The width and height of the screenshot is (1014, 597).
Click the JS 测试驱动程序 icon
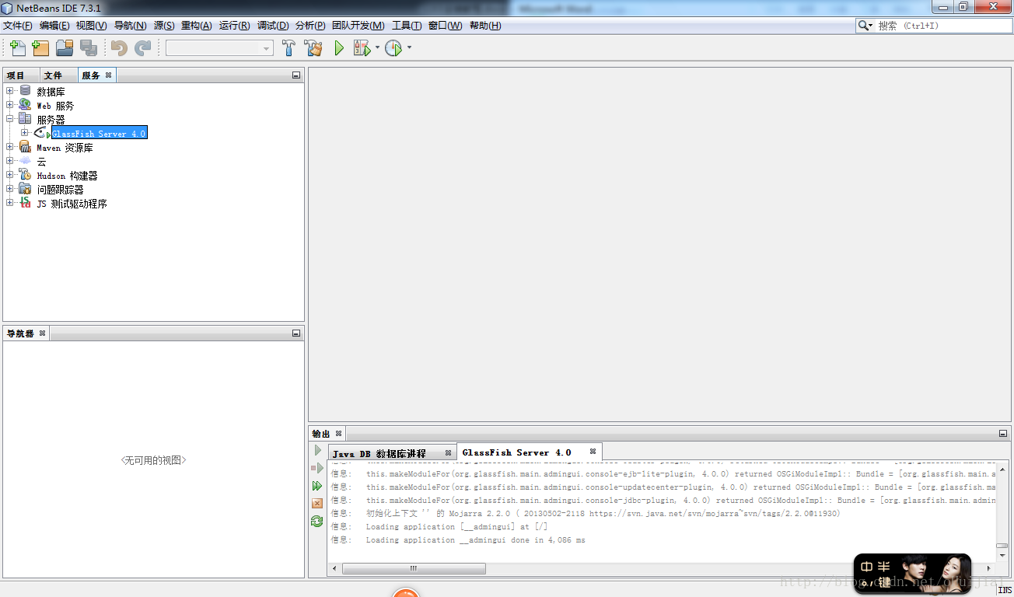click(x=26, y=203)
